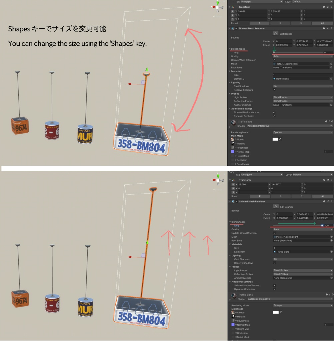Collapse the Probes foldout in the lower inspector
Screen dimensions: 334x341
pyautogui.click(x=230, y=267)
